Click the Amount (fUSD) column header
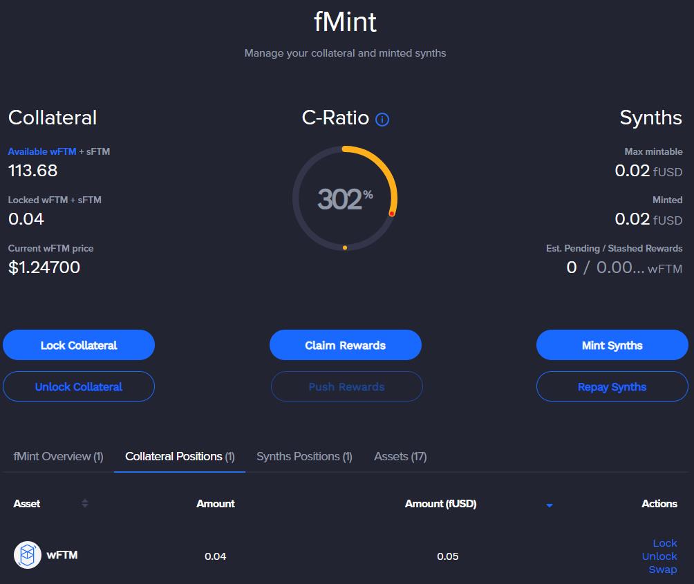Screen dimensions: 694x584 [x=440, y=504]
